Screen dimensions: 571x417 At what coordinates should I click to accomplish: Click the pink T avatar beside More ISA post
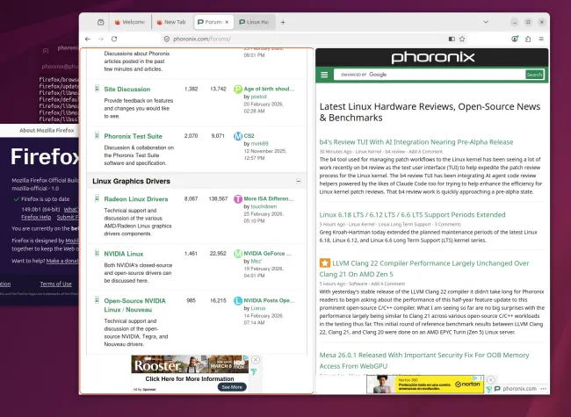[x=238, y=199]
